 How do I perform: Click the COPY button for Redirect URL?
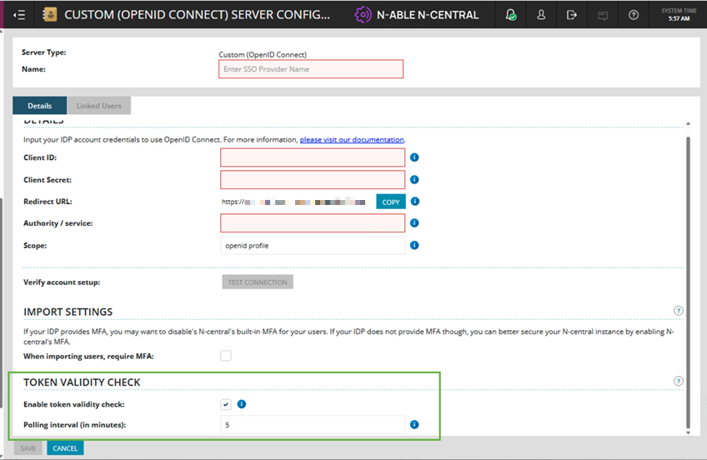[x=391, y=202]
